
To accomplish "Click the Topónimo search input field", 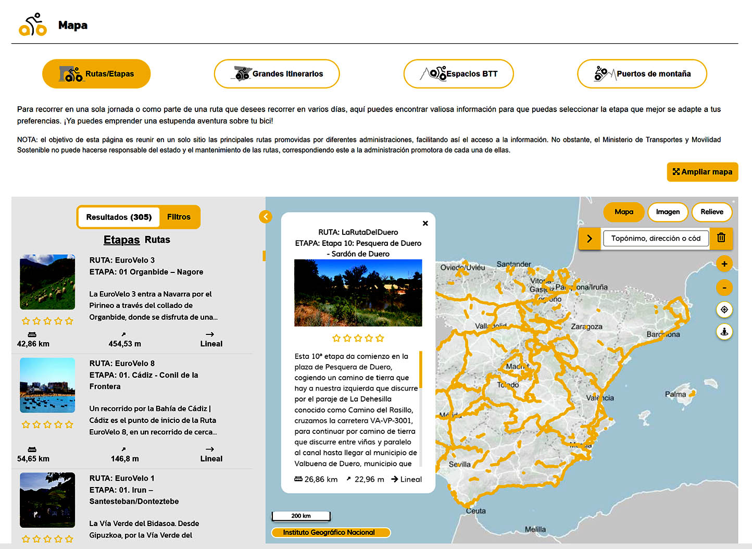I will (655, 239).
